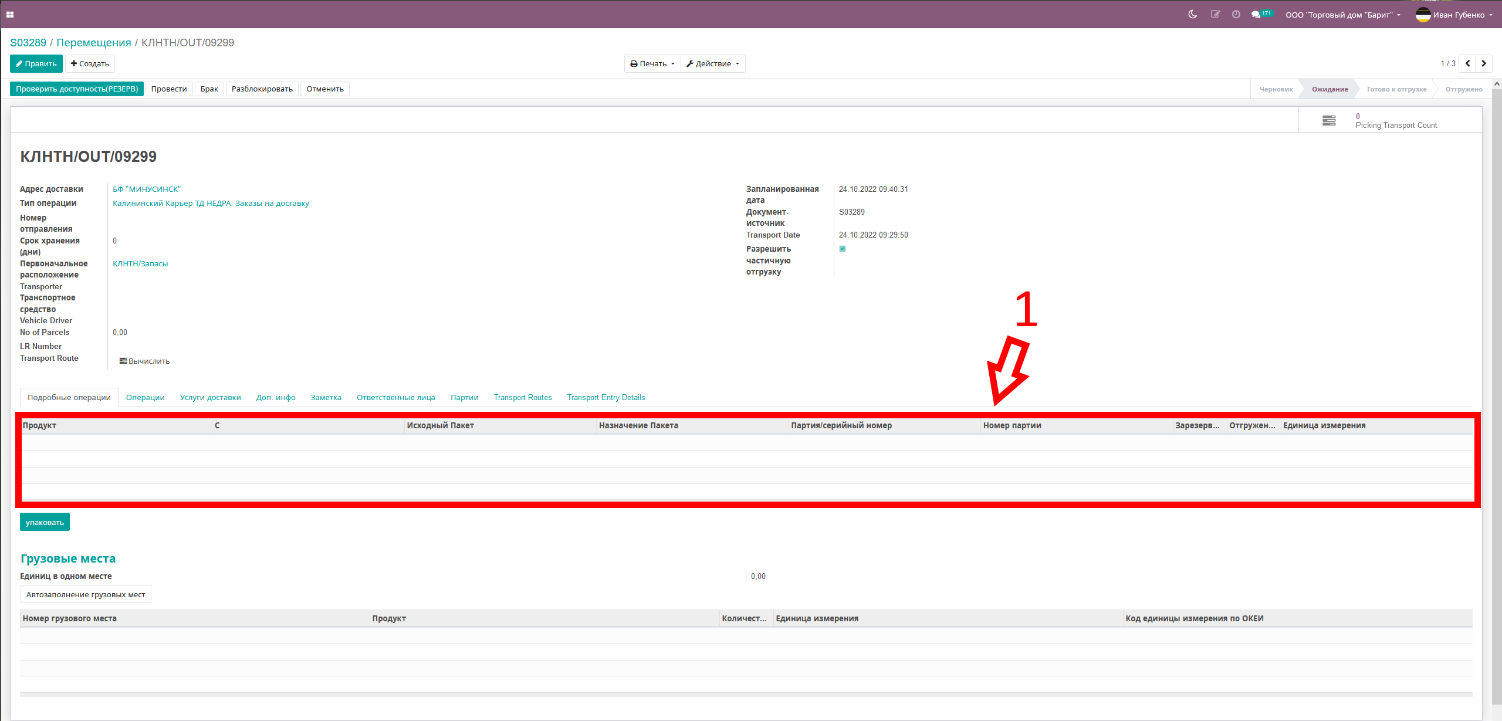The height and width of the screenshot is (721, 1502).
Task: Switch to the Операции tab
Action: (144, 397)
